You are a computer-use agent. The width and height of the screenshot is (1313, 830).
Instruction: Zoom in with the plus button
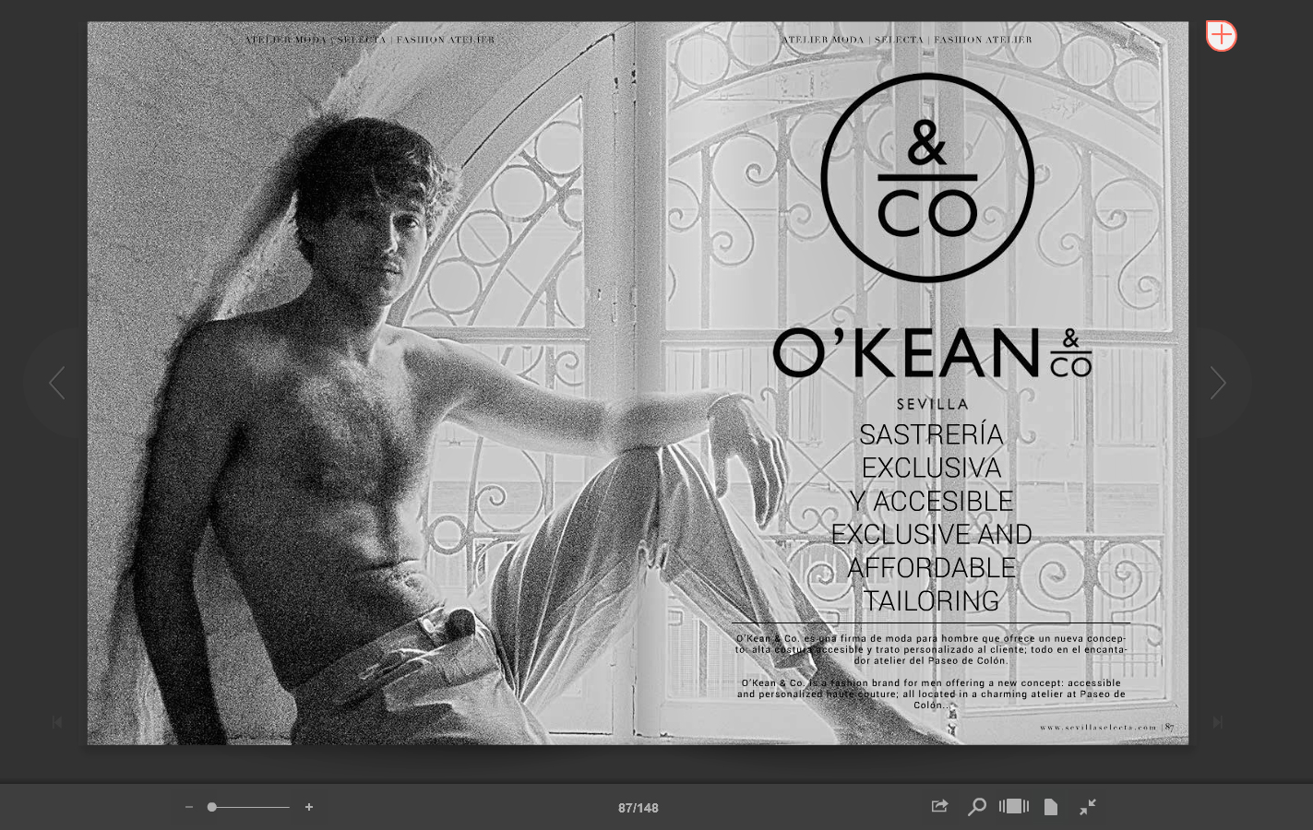click(309, 807)
